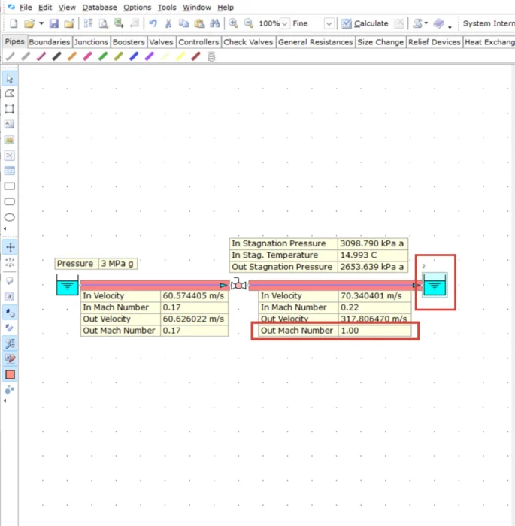
Task: Click the zoom in magnifier icon
Action: pyautogui.click(x=233, y=23)
